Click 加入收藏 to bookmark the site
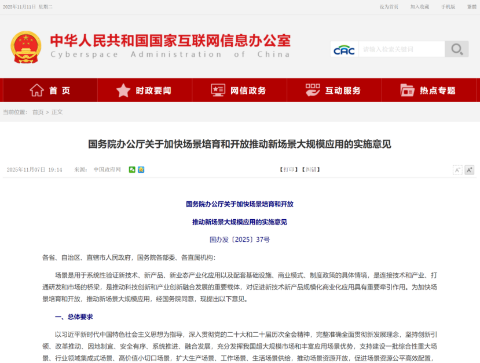This screenshot has height=363, width=480. (420, 7)
